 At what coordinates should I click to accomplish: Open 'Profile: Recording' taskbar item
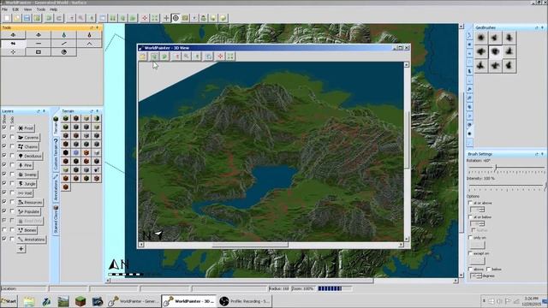[245, 301]
